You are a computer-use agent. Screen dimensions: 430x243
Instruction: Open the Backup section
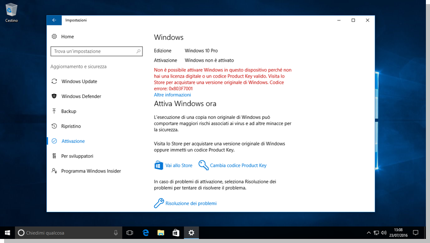(69, 111)
